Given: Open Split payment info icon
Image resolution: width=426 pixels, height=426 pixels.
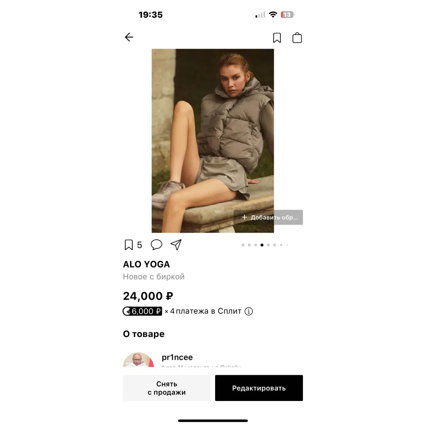Looking at the screenshot, I should click(x=249, y=311).
